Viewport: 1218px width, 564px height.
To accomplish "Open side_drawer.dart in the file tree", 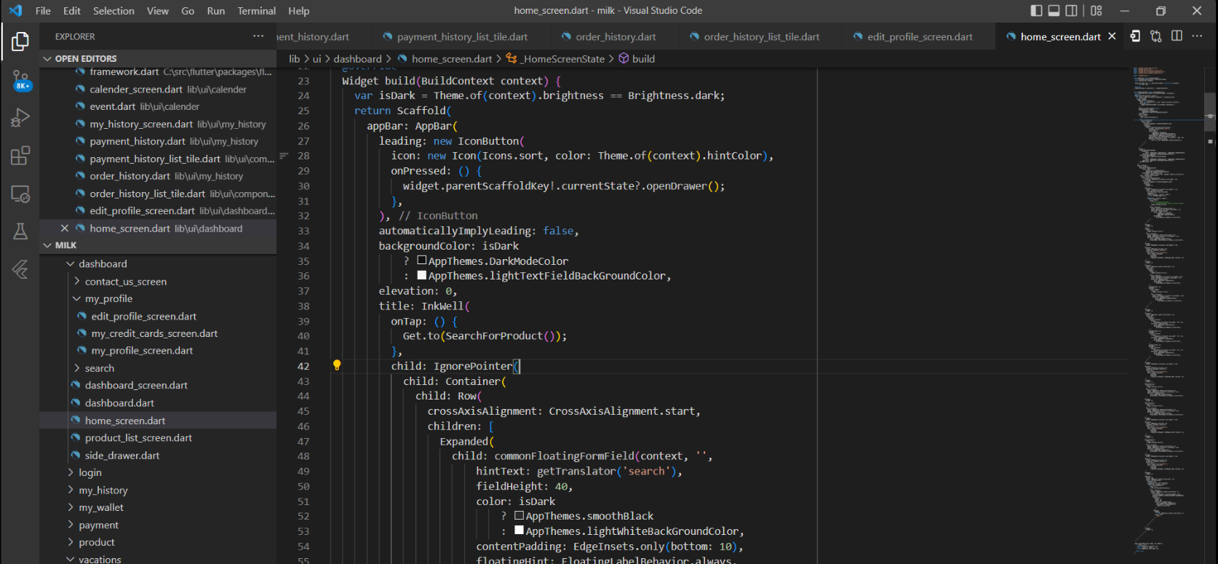I will tap(122, 456).
